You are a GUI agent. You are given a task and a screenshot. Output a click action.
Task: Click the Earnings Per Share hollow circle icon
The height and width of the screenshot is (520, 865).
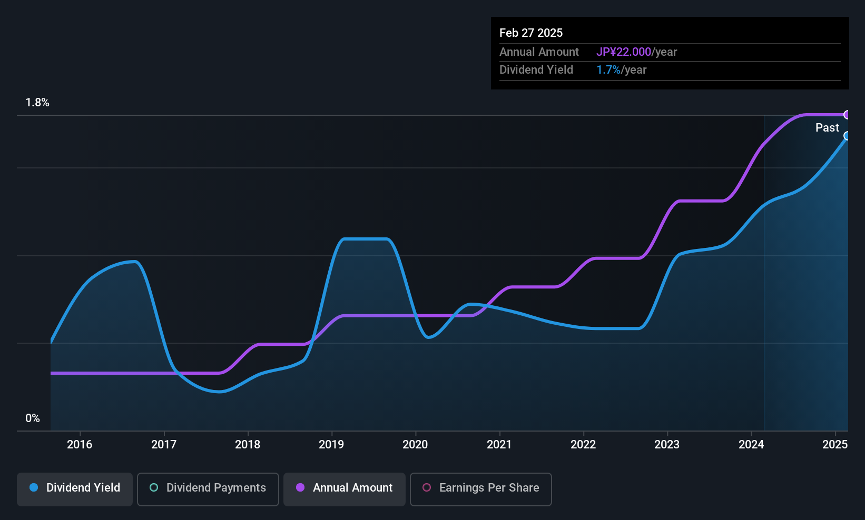coord(427,488)
